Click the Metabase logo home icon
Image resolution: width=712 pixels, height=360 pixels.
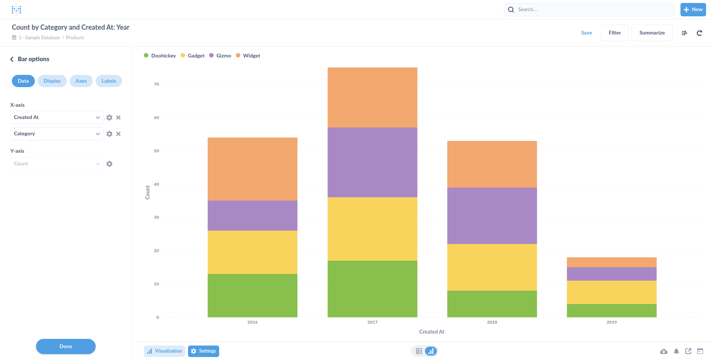[x=16, y=10]
